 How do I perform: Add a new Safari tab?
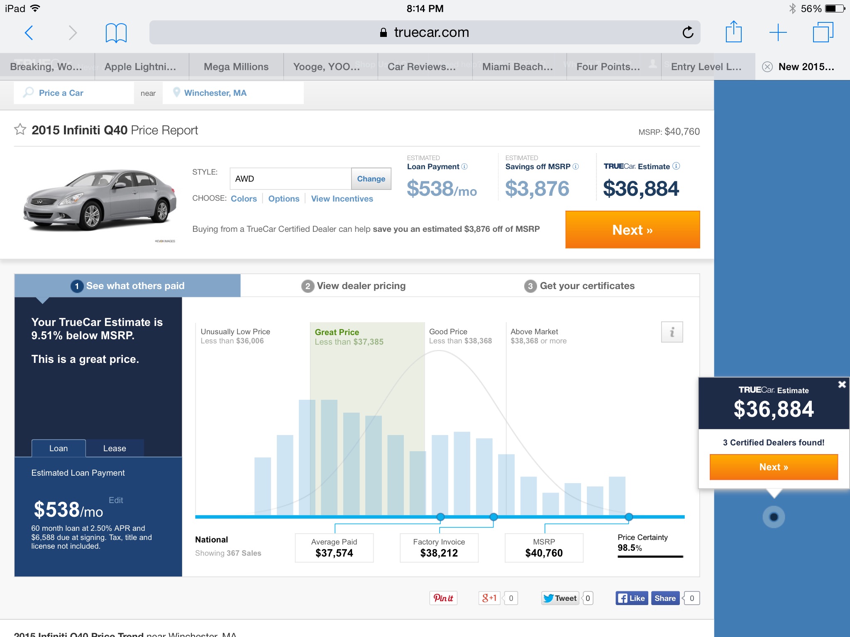(x=778, y=32)
